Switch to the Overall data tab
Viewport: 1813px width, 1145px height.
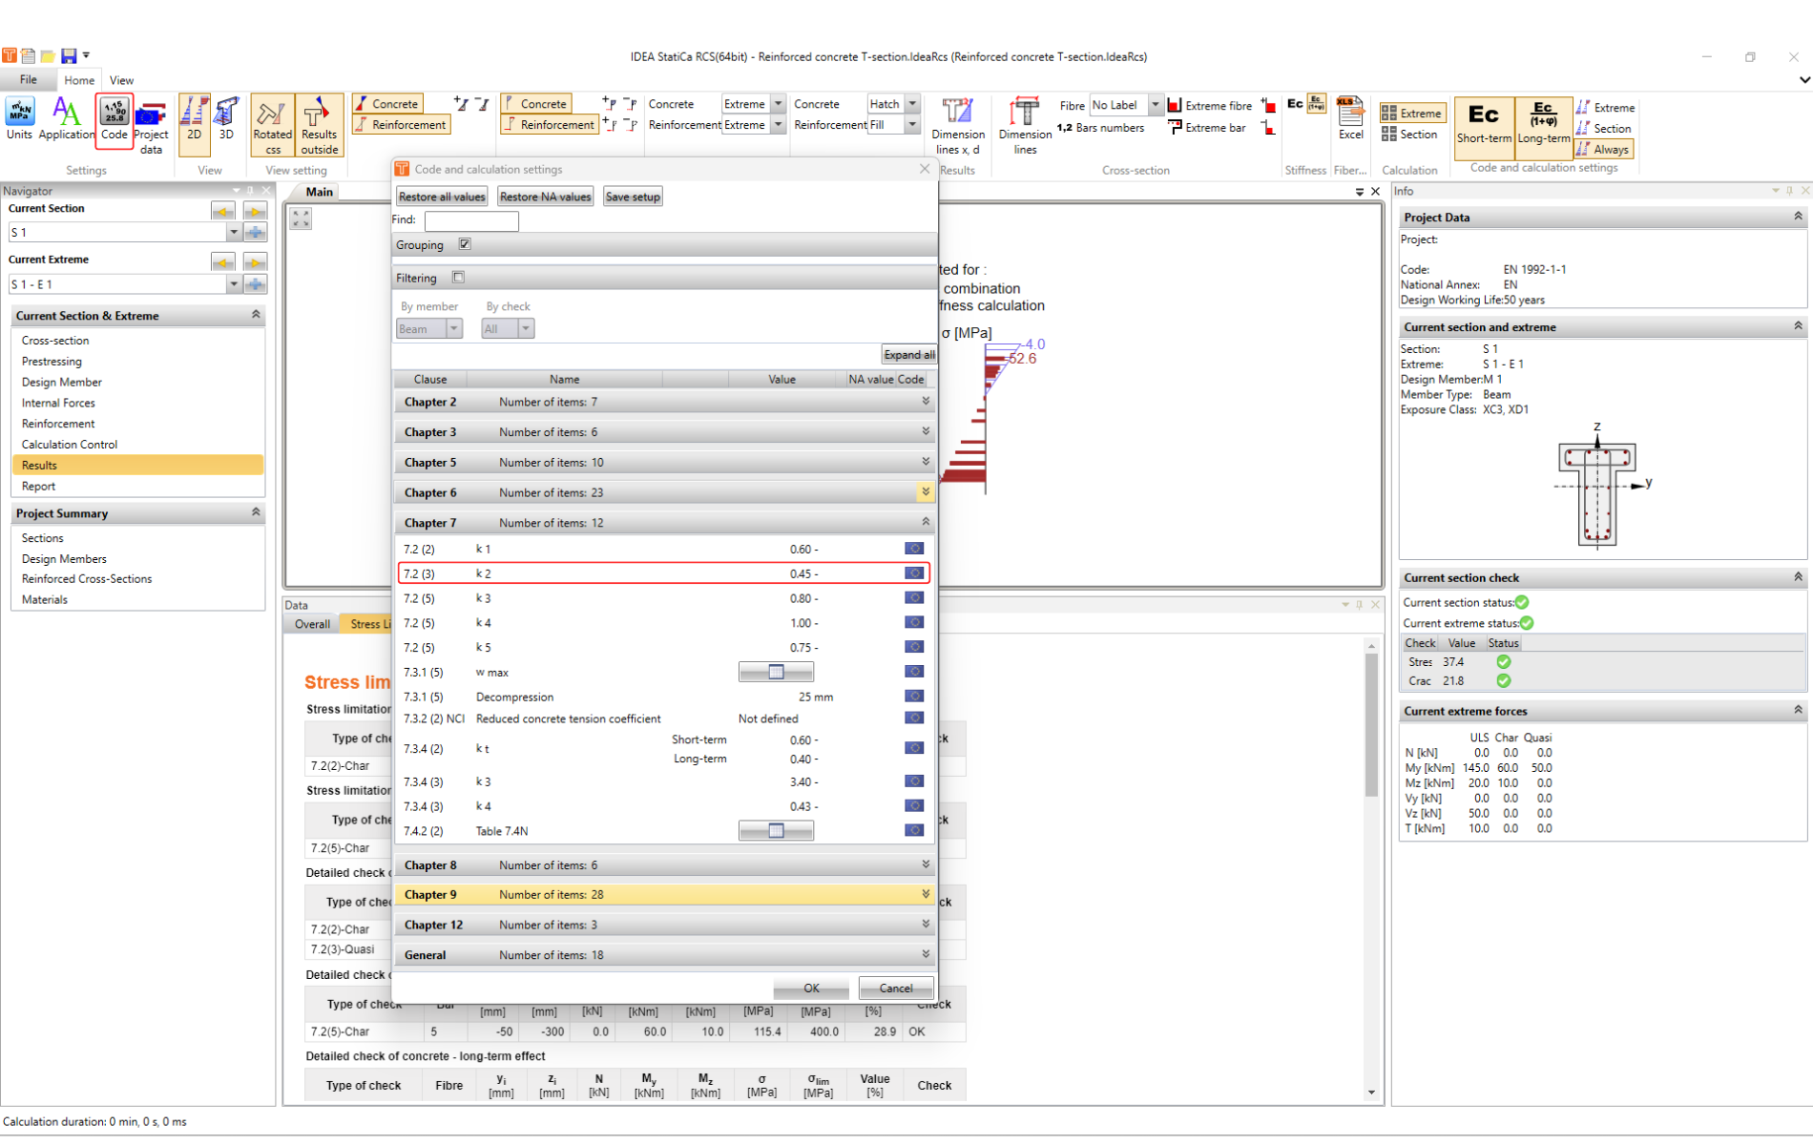tap(312, 624)
